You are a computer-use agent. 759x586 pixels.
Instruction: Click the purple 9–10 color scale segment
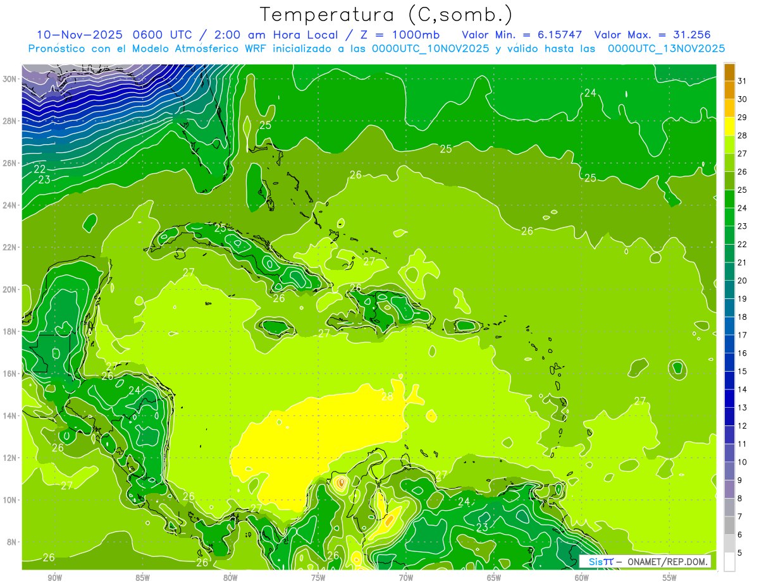click(x=729, y=472)
